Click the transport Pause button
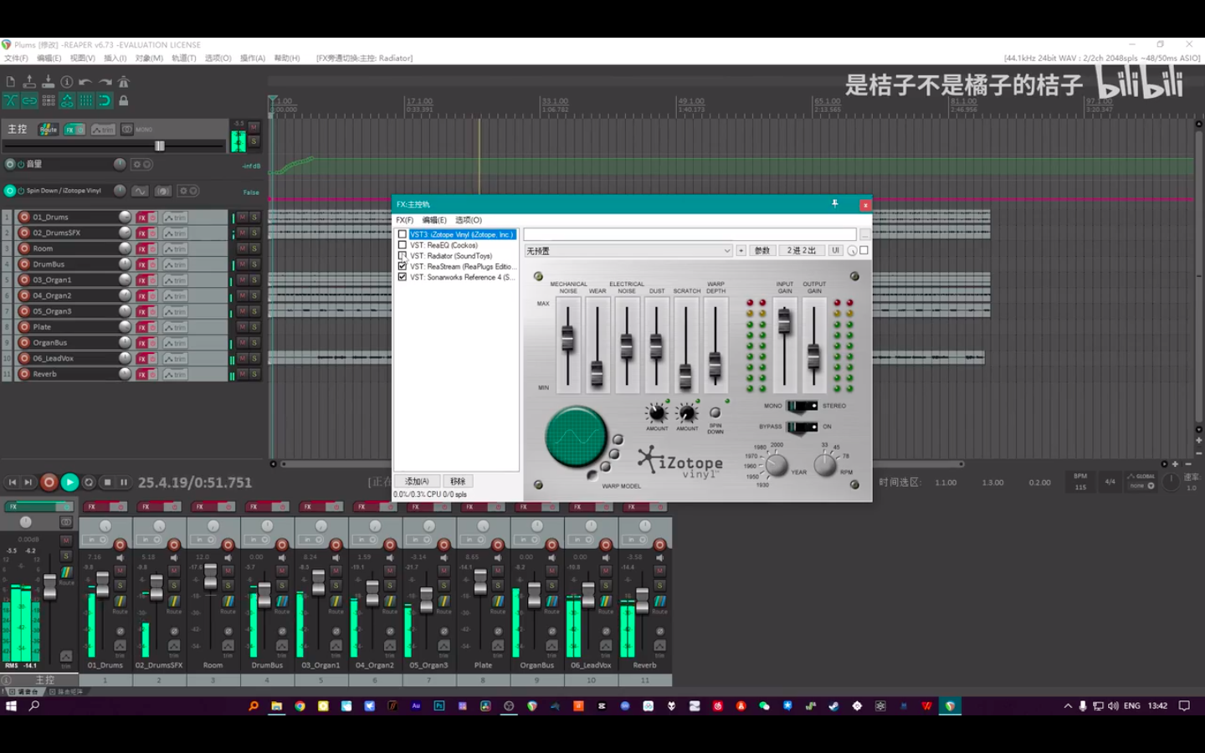 124,482
